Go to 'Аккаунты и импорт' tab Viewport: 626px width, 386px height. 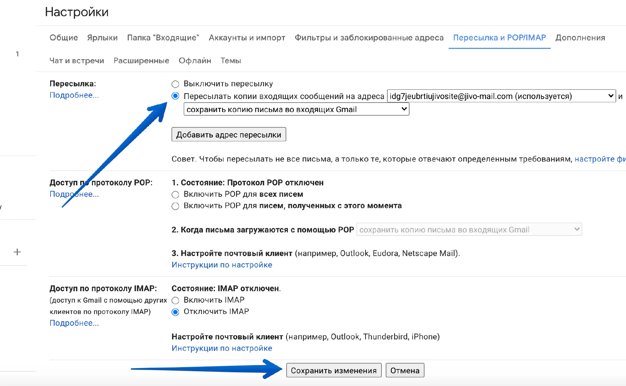click(247, 38)
